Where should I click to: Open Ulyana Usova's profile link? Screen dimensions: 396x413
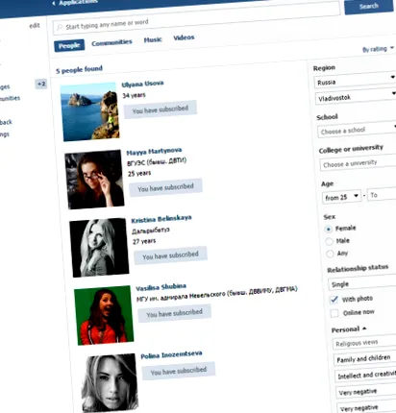pyautogui.click(x=142, y=84)
